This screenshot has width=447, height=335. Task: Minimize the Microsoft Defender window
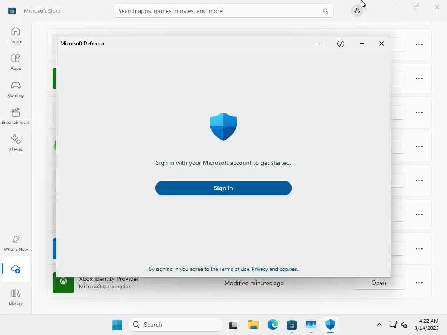[x=362, y=44]
